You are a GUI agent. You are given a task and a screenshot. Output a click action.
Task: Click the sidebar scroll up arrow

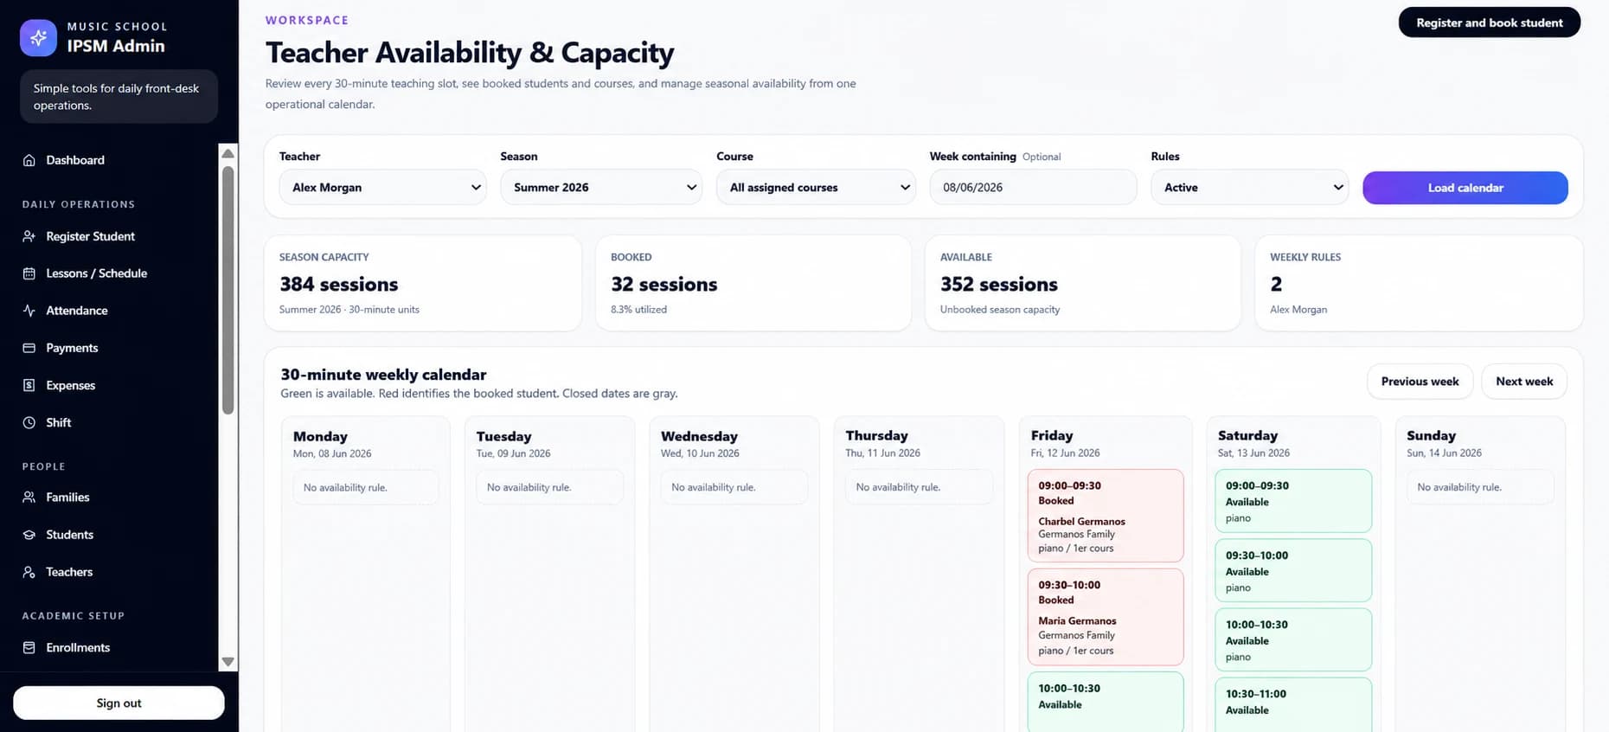coord(228,153)
